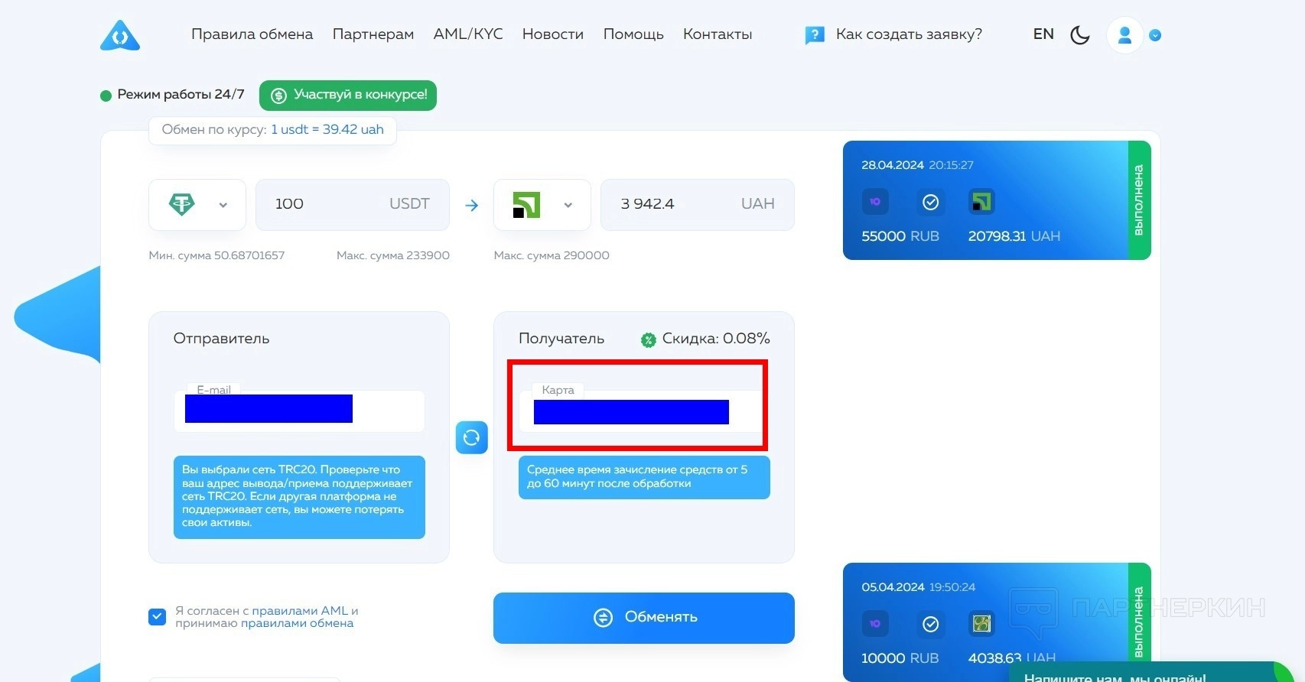Click the site logo icon
Image resolution: width=1305 pixels, height=682 pixels.
[x=120, y=35]
